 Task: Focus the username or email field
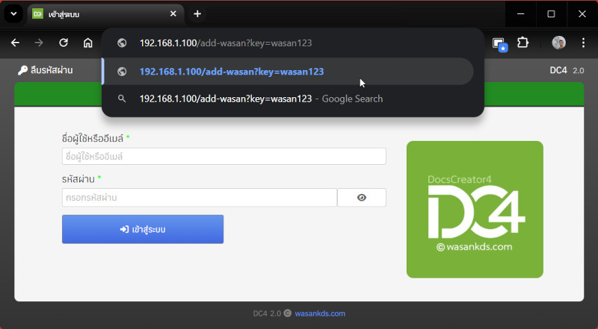pos(224,157)
